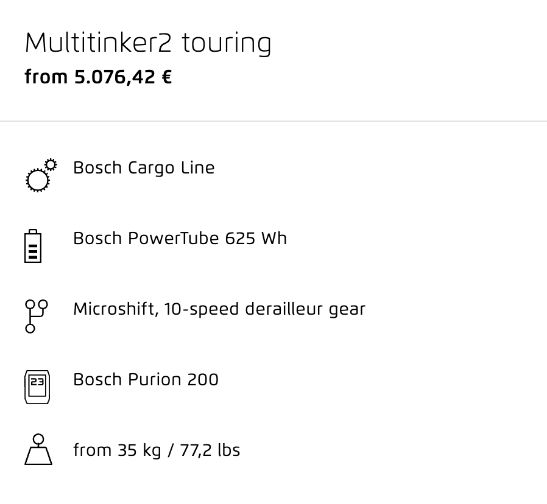The height and width of the screenshot is (504, 547).
Task: Select the from 5.076,42 € price text
Action: click(99, 77)
